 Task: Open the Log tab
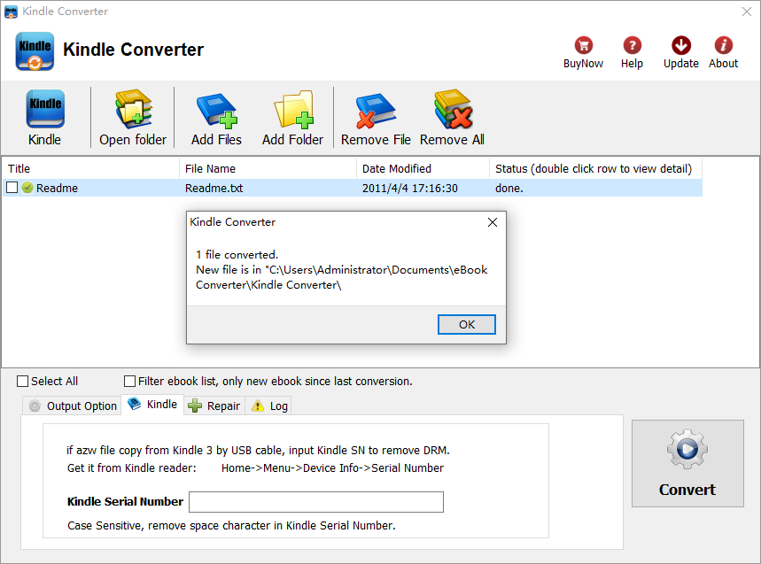point(270,406)
